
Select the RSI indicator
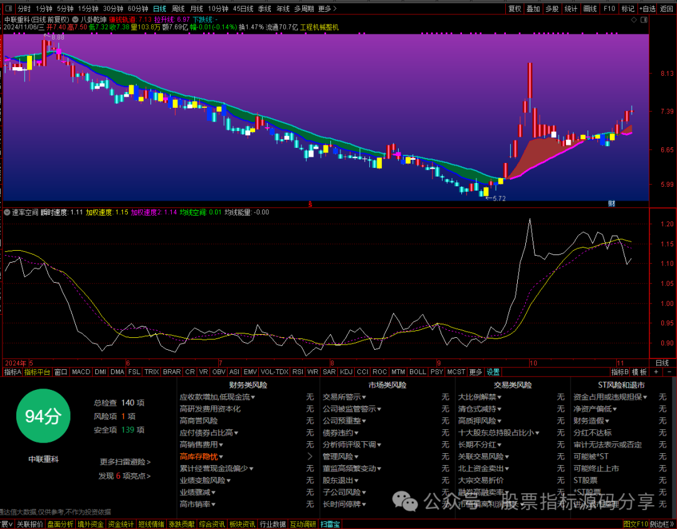298,372
